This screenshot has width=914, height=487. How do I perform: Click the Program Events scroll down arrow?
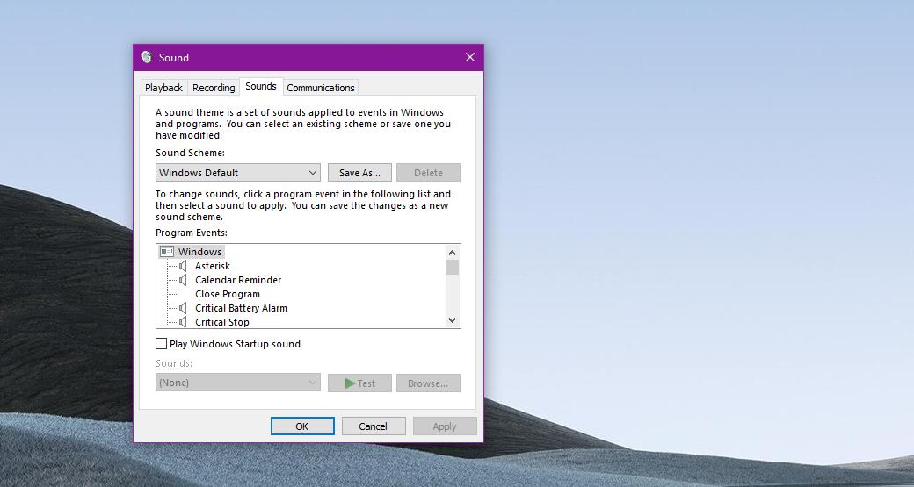(x=453, y=320)
